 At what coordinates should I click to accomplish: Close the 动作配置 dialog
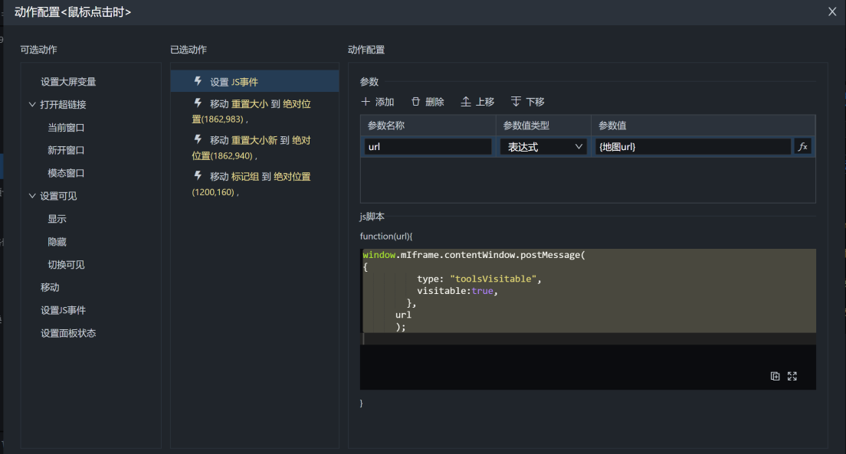(x=832, y=11)
